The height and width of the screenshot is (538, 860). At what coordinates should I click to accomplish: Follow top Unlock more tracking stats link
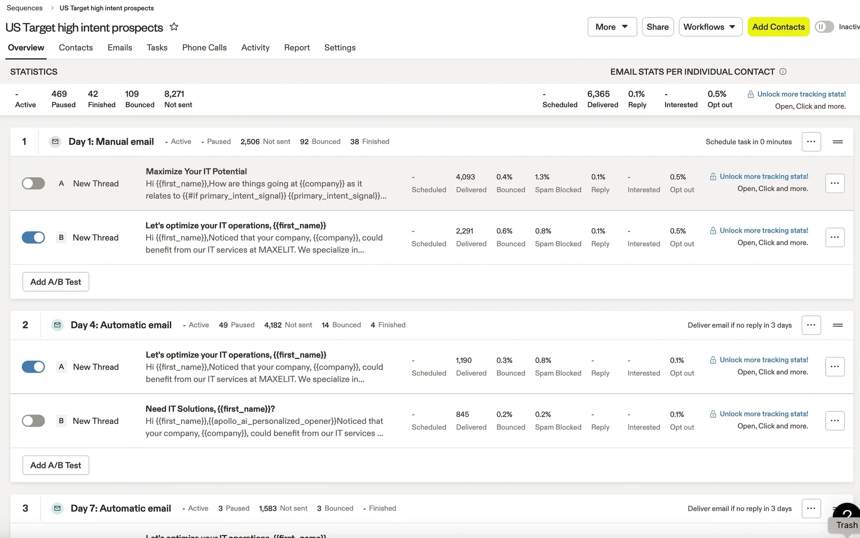pos(801,94)
